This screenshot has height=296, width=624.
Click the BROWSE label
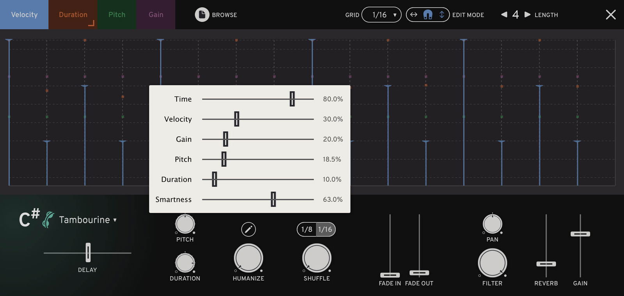pyautogui.click(x=224, y=15)
